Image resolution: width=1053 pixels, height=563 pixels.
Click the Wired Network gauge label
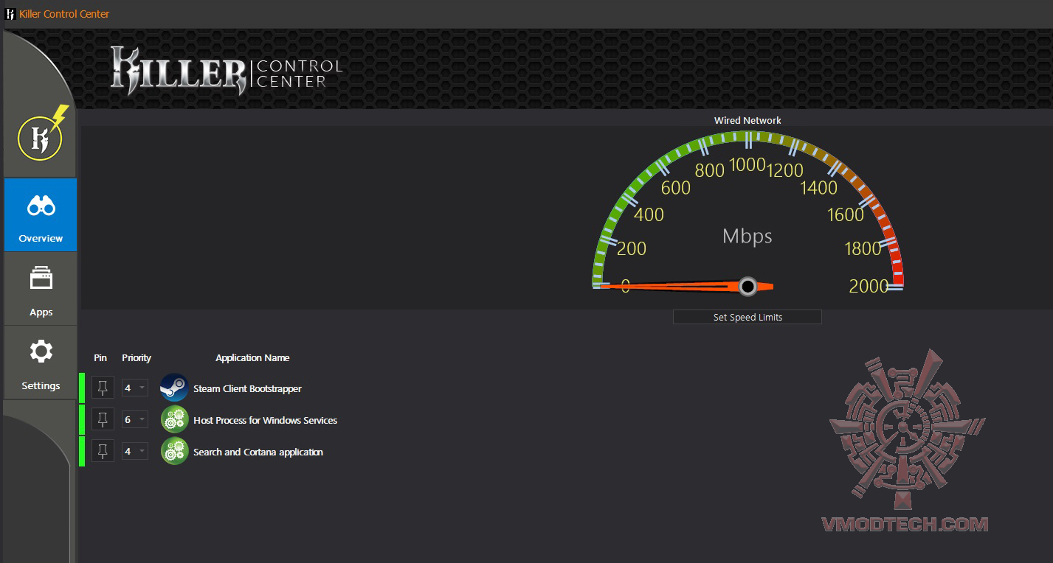(748, 120)
